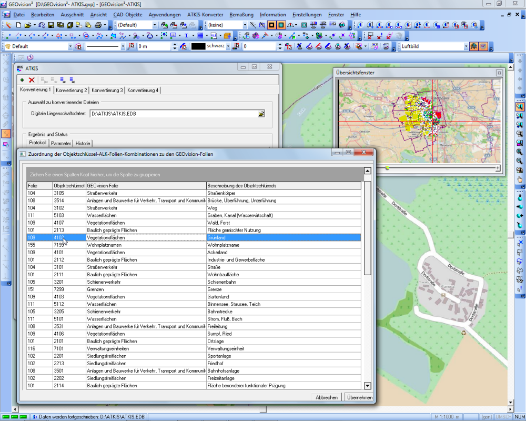Open the schwarz color dropdown
Viewport: 526px width, 421px height.
228,46
